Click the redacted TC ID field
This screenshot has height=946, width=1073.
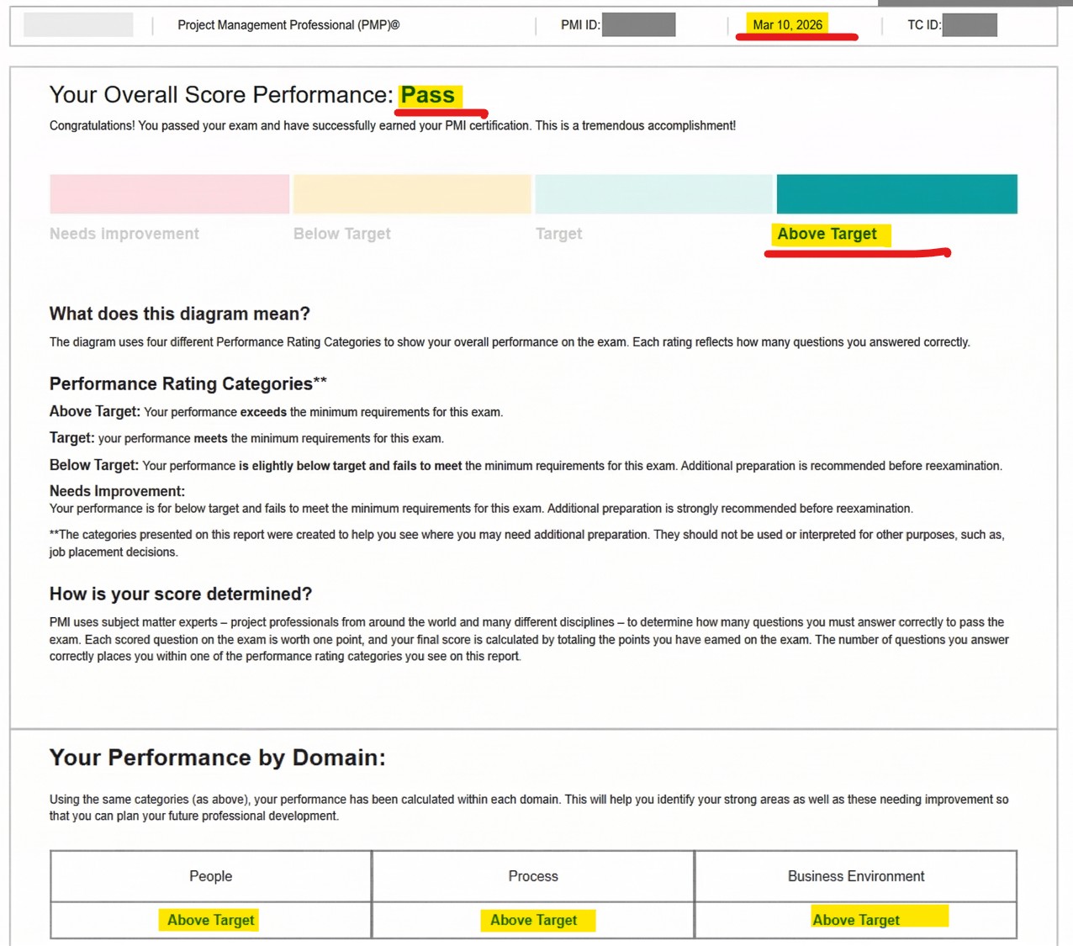[x=970, y=25]
